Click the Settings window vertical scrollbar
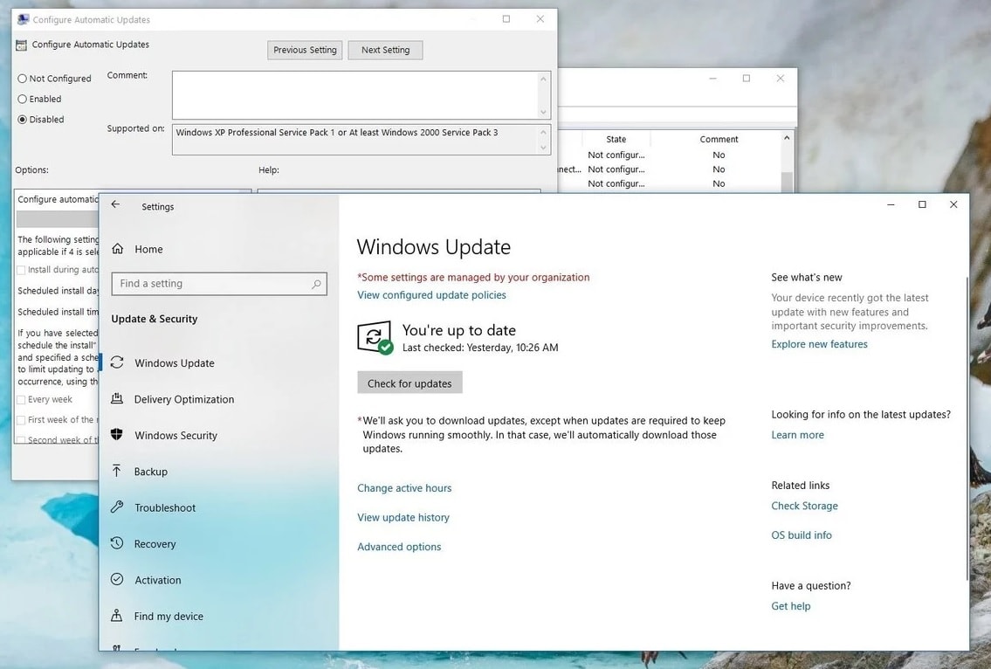Viewport: 991px width, 669px height. 967,427
